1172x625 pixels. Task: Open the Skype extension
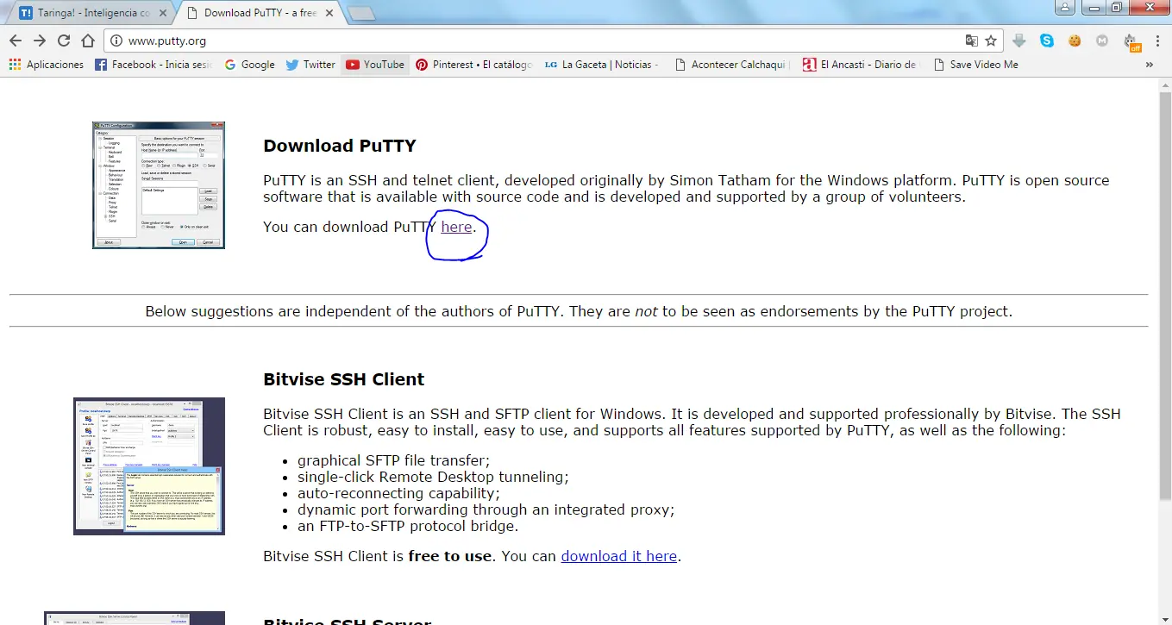click(1047, 41)
